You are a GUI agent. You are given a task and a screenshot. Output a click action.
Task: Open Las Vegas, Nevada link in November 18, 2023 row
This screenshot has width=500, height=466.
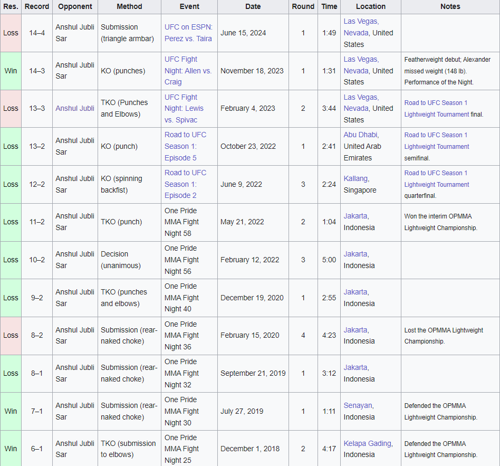(x=361, y=65)
